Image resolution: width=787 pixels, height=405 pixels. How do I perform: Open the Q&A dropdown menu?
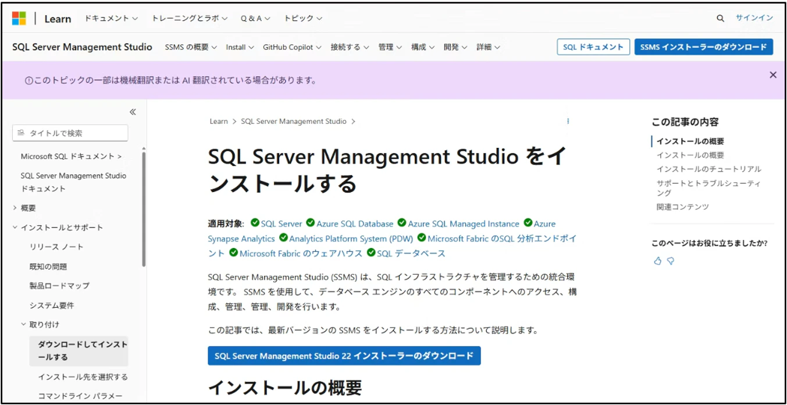(x=255, y=19)
